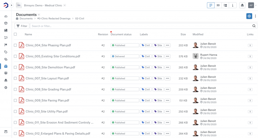Toggle the select-all checkbox in header

15,34
